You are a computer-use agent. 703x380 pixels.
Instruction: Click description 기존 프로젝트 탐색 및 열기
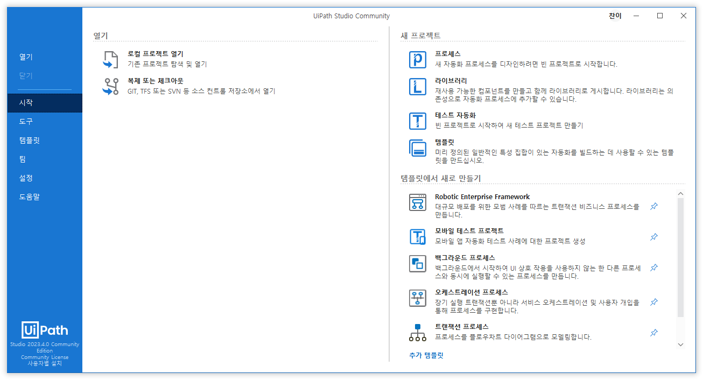click(167, 64)
